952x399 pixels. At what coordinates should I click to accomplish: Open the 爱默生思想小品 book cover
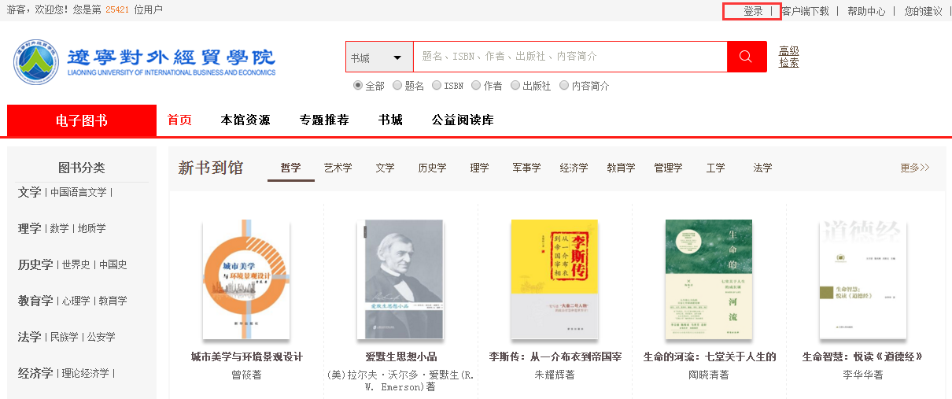(x=400, y=279)
